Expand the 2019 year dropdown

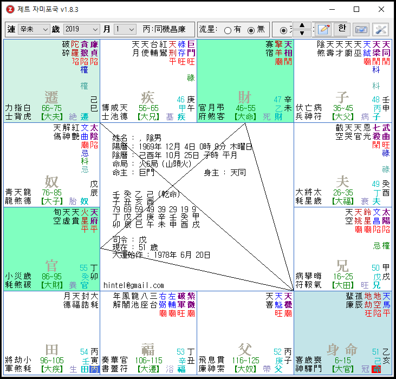point(82,30)
